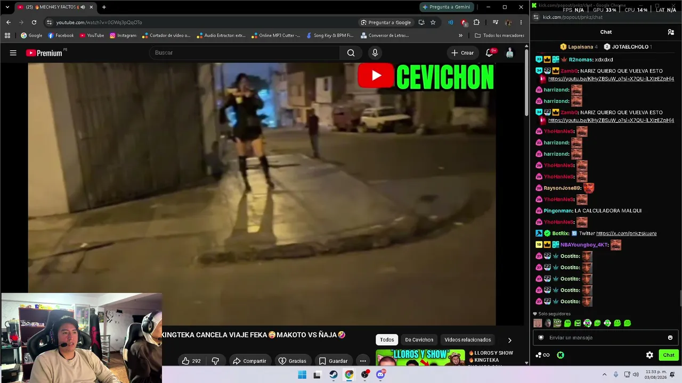Click the YouTube search magnifier button

(x=351, y=53)
